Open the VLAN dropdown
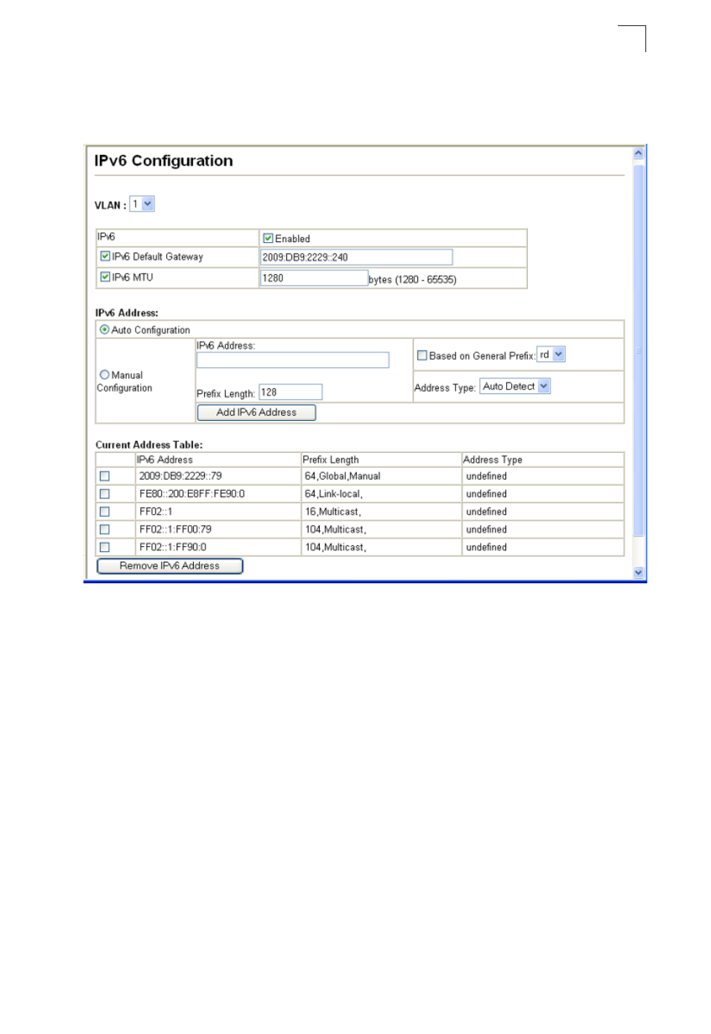This screenshot has width=711, height=1034. click(x=142, y=204)
